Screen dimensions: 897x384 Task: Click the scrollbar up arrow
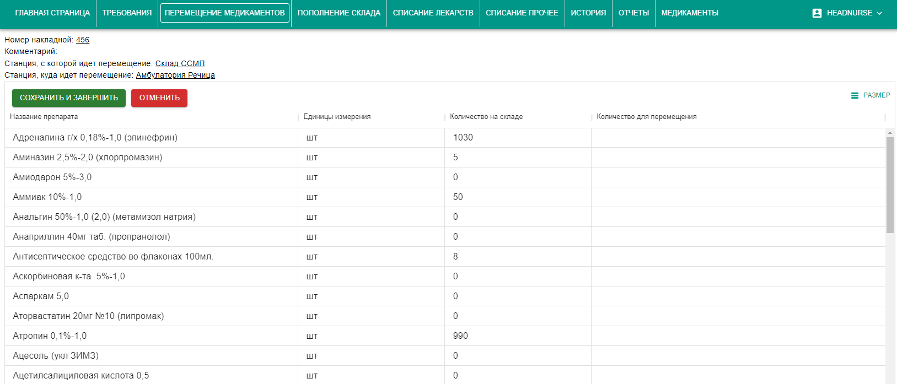[x=890, y=133]
